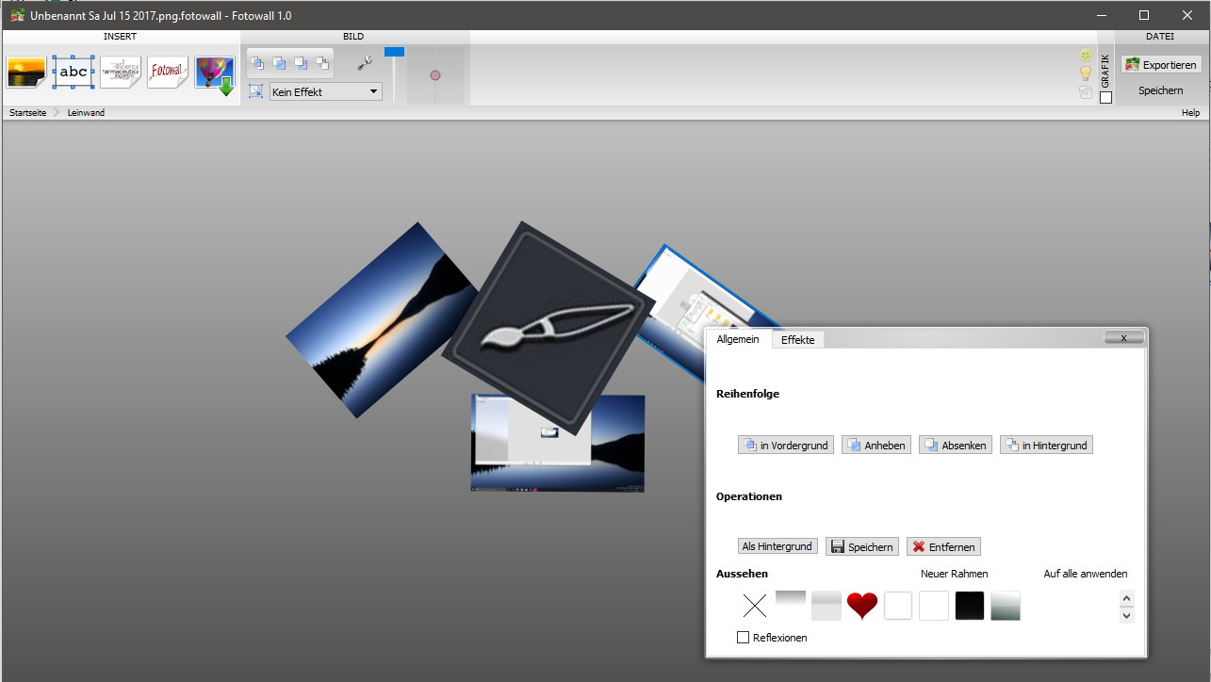Click the Anheben button

[876, 446]
